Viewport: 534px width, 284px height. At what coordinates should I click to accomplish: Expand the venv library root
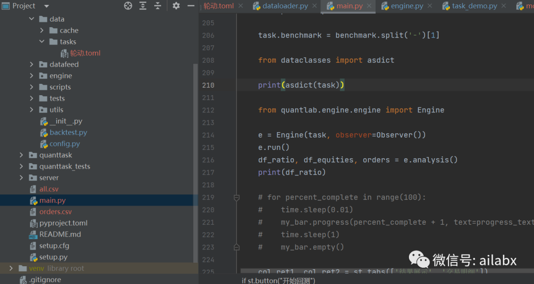pyautogui.click(x=11, y=268)
